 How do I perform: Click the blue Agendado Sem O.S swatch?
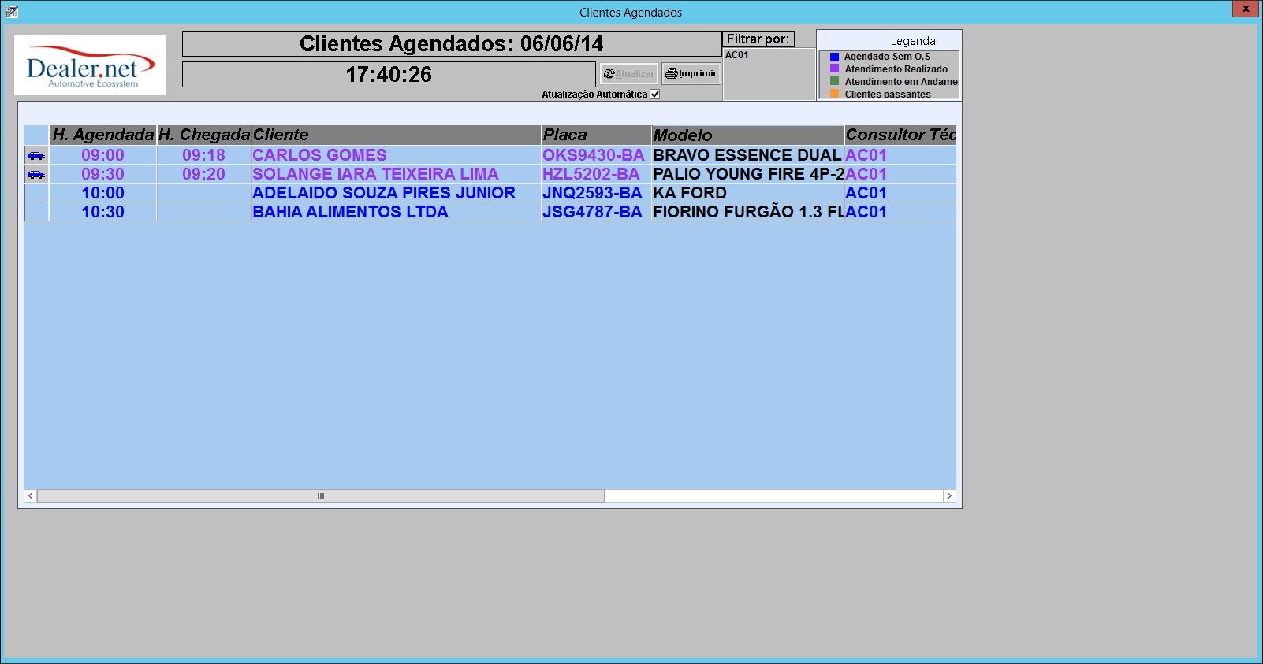pos(834,57)
